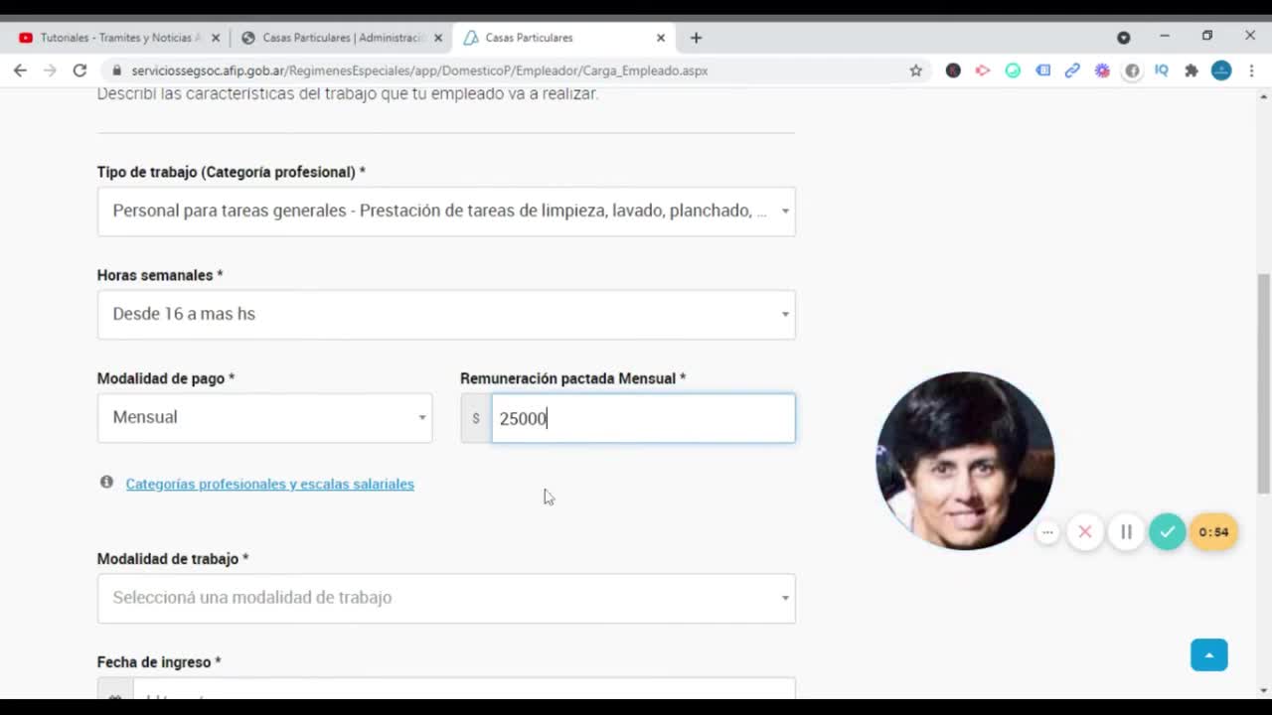Pause the screen recording
Image resolution: width=1272 pixels, height=715 pixels.
pos(1126,532)
